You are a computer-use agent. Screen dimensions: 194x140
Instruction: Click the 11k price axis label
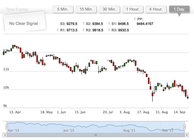(x=6, y=69)
